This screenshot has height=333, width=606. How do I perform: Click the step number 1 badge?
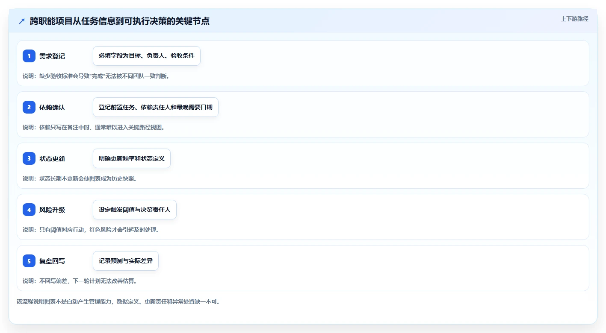(x=29, y=56)
